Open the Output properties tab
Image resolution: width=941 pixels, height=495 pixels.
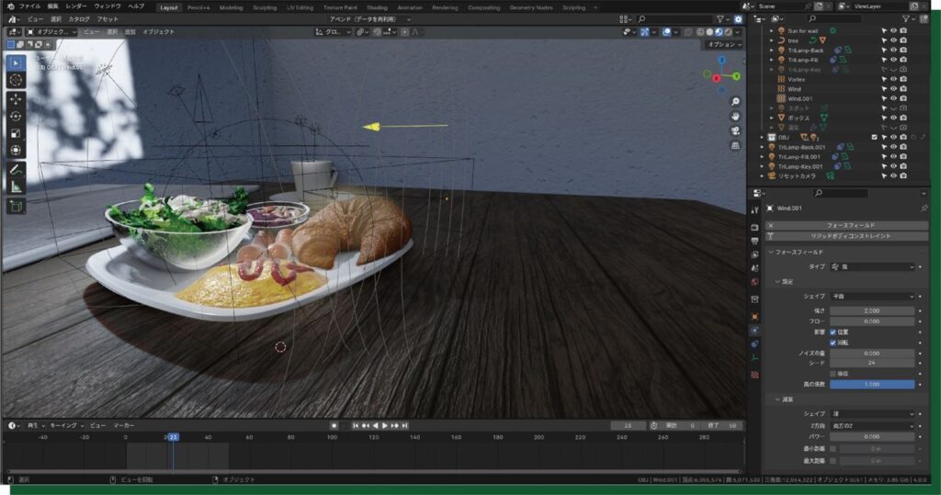coord(755,242)
